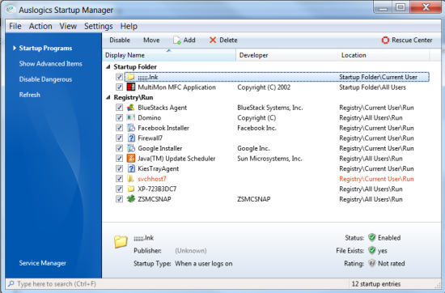
Task: Click the svchhost7 folder icon
Action: (131, 179)
